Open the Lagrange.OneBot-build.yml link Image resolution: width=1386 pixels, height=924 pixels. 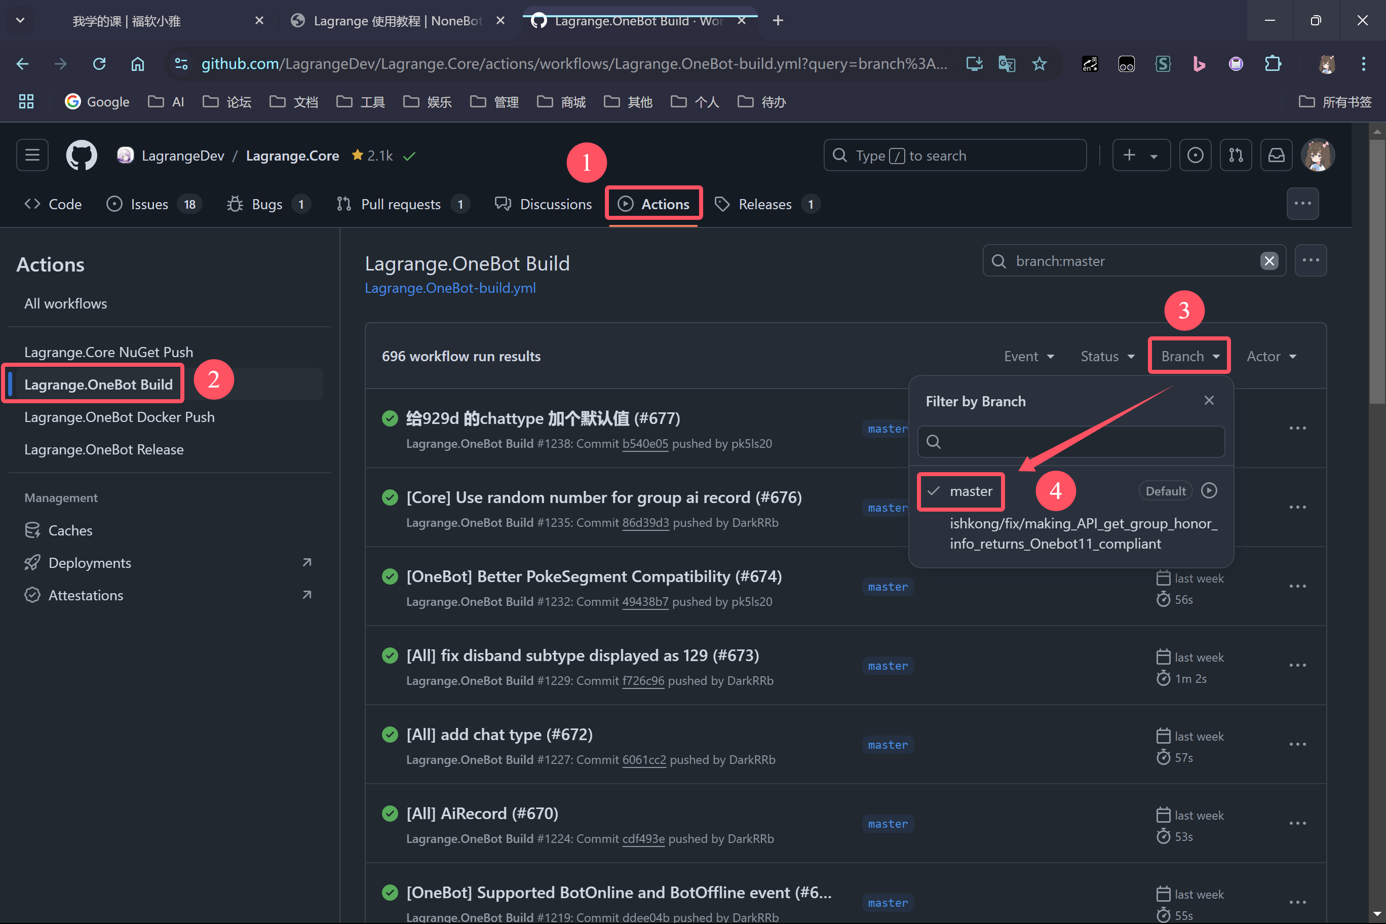pyautogui.click(x=450, y=288)
